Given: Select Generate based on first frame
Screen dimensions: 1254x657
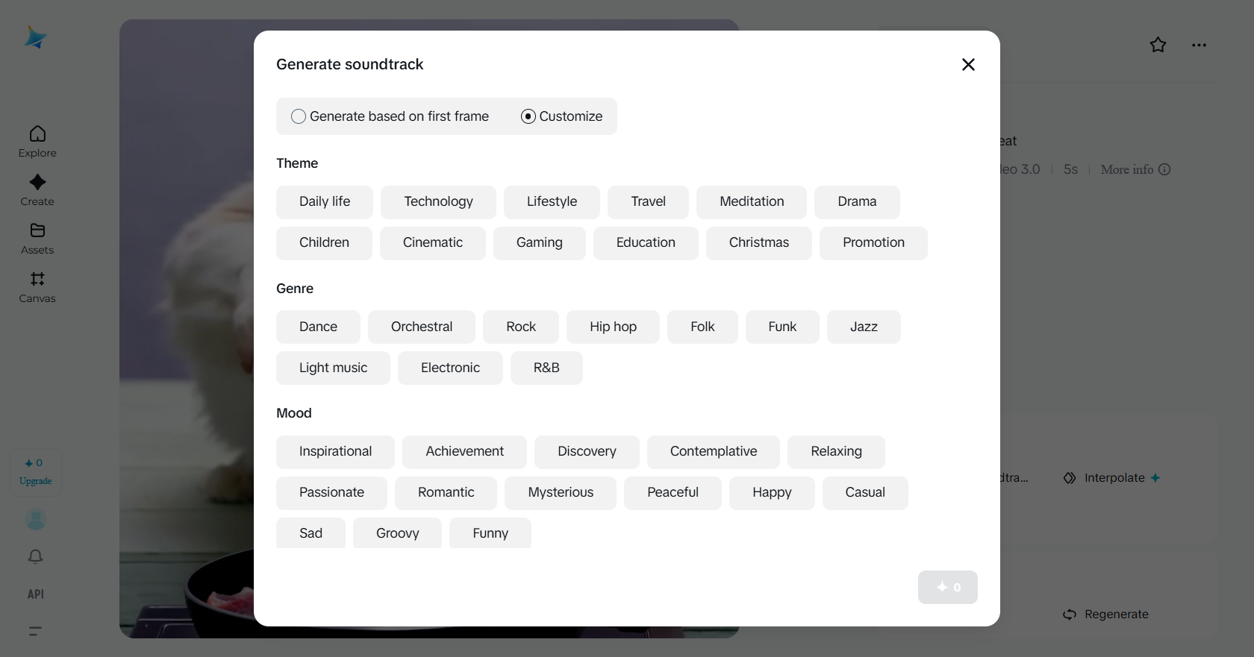Looking at the screenshot, I should pos(299,116).
